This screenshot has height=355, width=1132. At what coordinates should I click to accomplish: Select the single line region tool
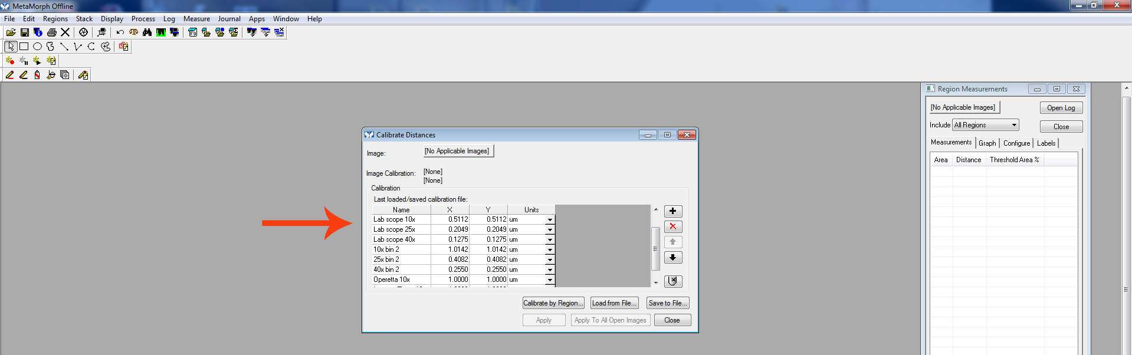[64, 47]
